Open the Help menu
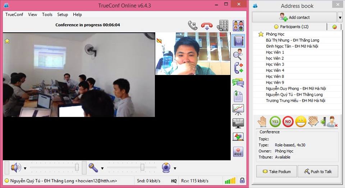The height and width of the screenshot is (188, 345). [x=77, y=14]
